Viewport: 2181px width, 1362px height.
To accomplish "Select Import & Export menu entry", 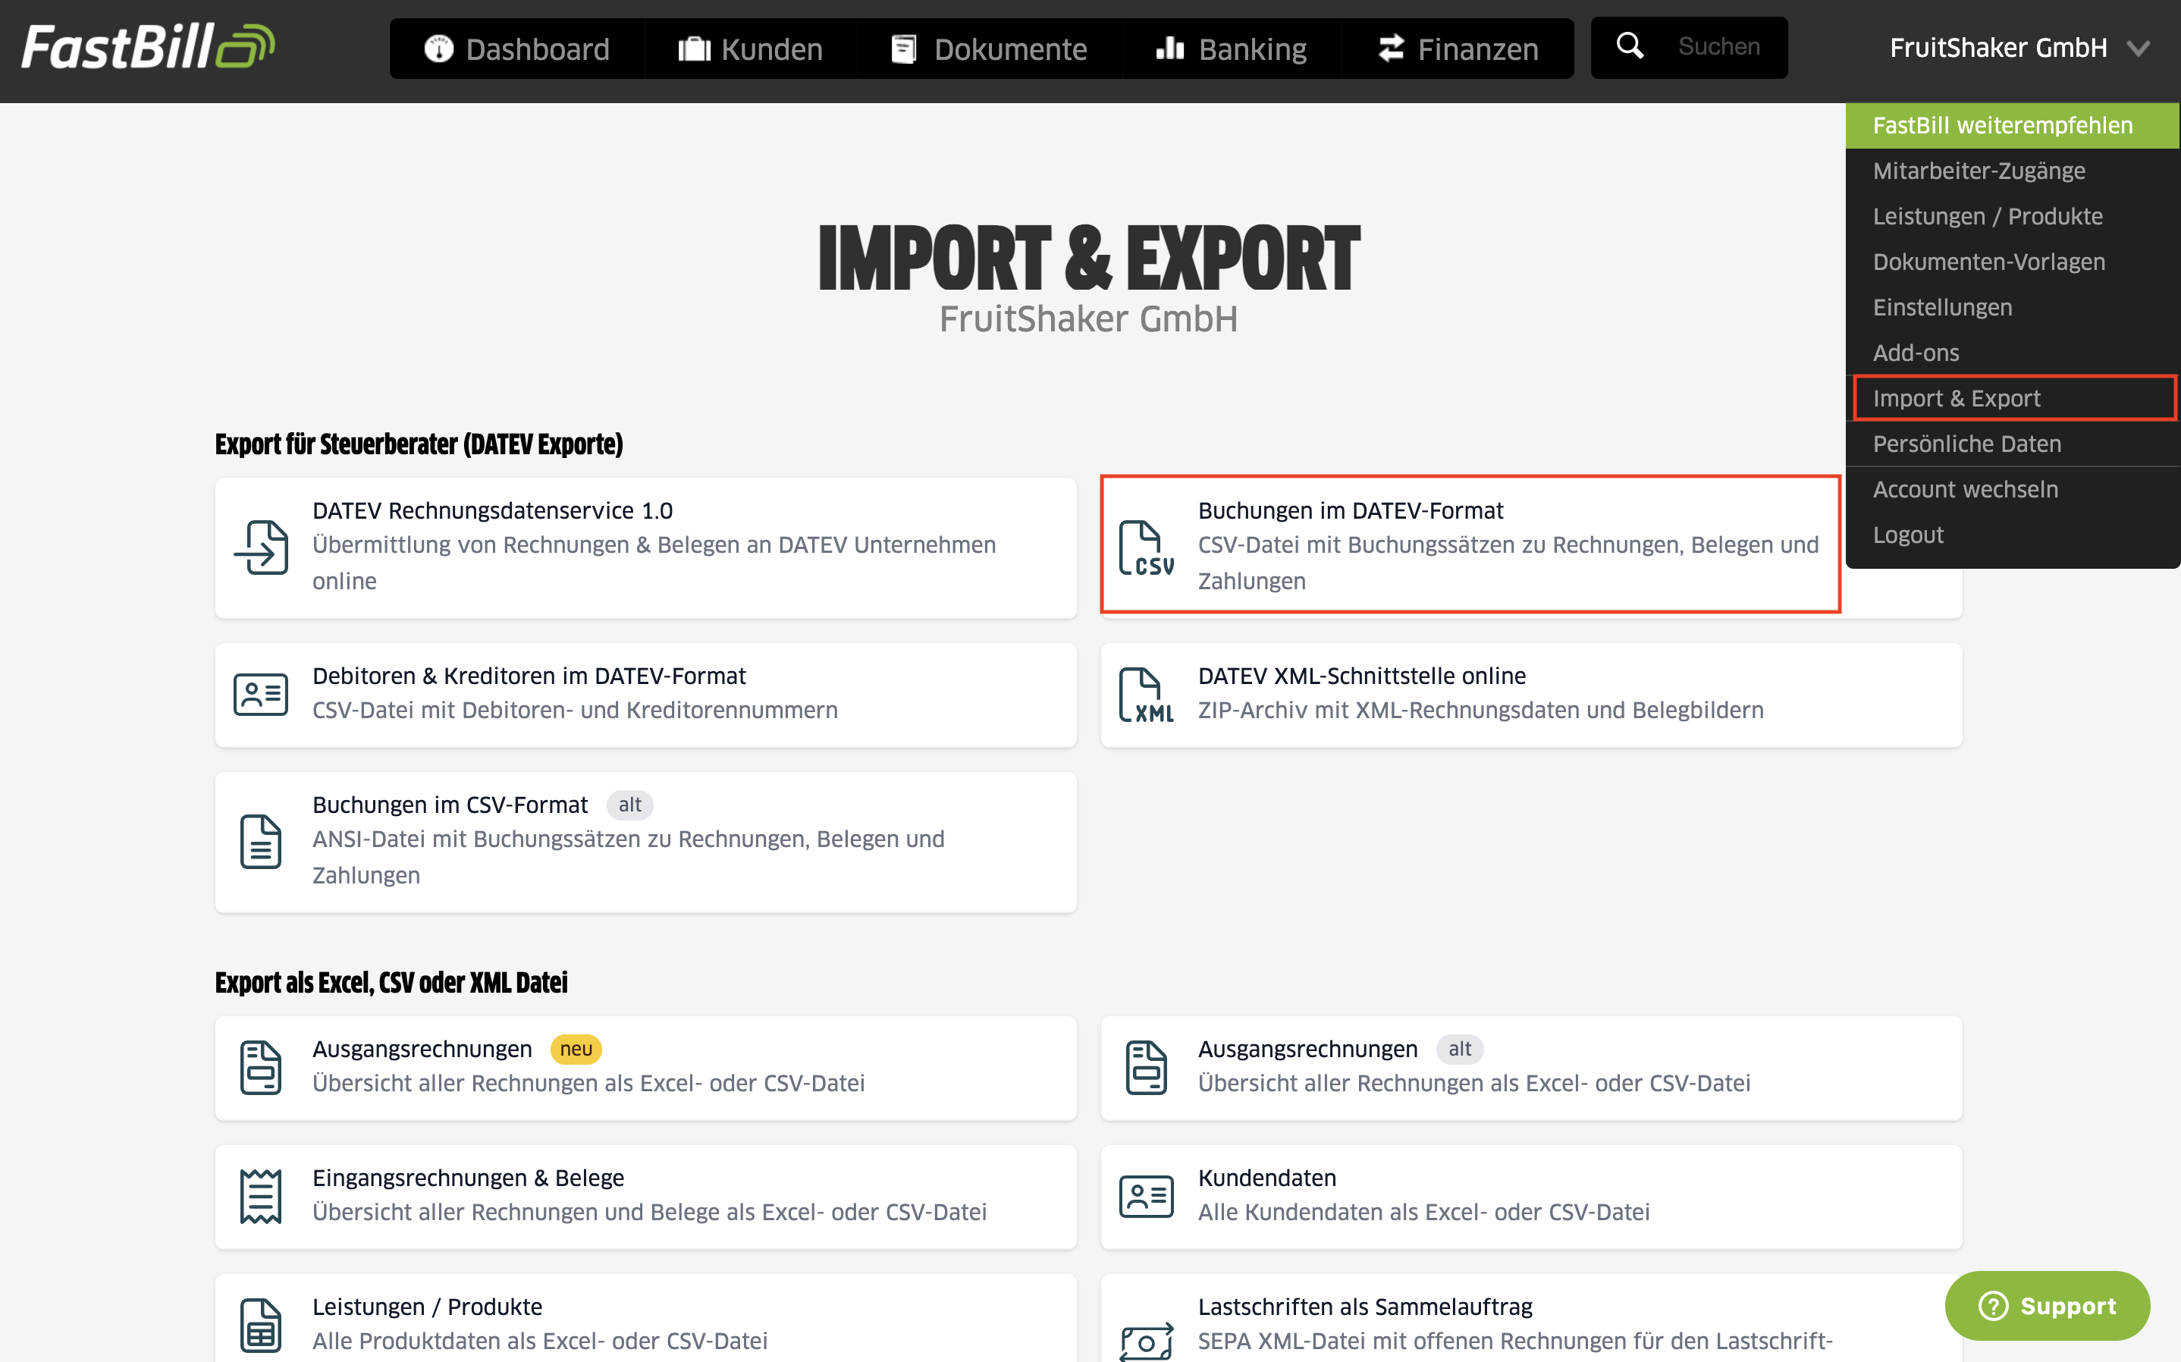I will click(x=2013, y=398).
